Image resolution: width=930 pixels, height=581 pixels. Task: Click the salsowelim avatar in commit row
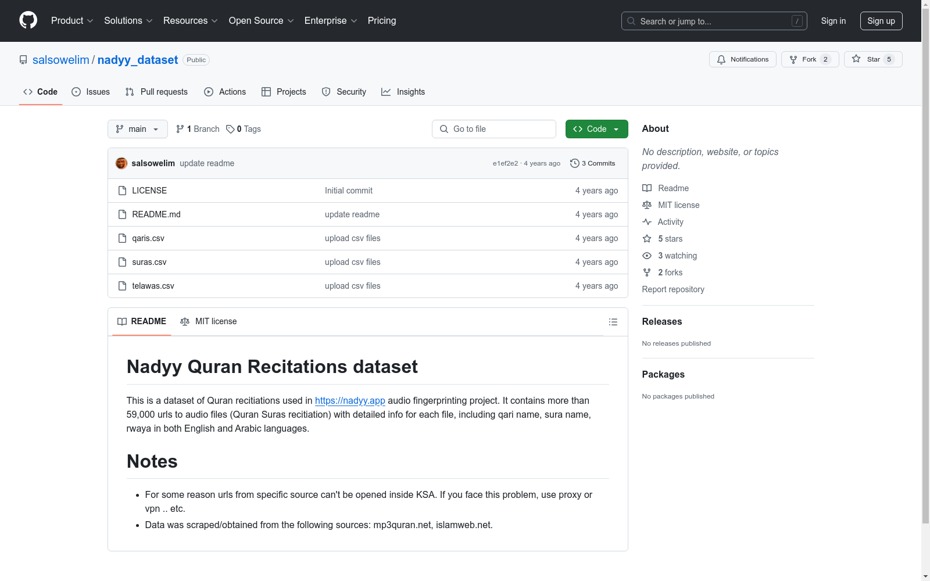coord(121,163)
